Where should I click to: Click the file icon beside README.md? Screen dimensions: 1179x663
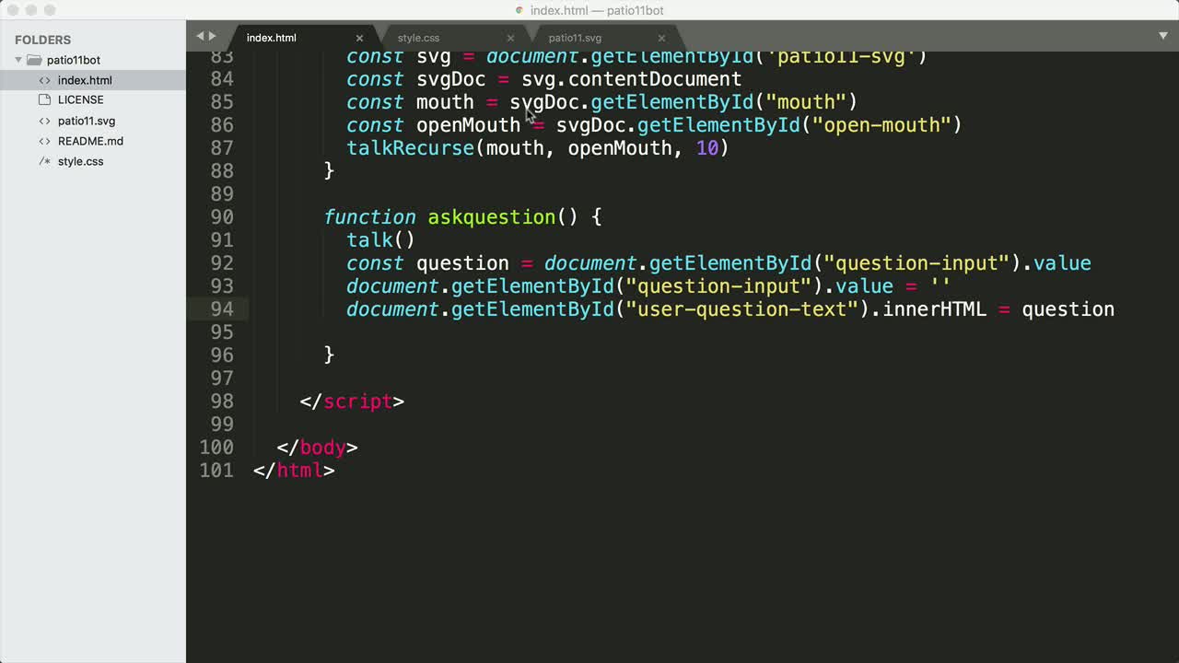44,141
